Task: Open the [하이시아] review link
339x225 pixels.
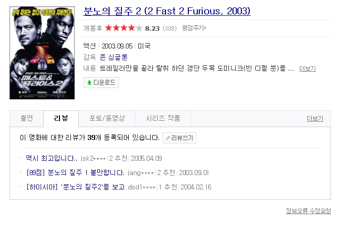Action: coord(75,187)
